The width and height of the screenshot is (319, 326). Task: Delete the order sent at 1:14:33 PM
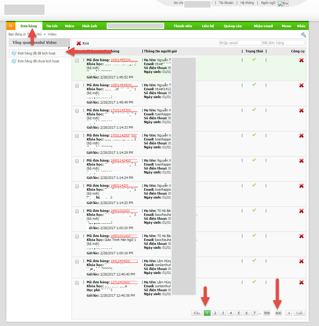(x=301, y=111)
